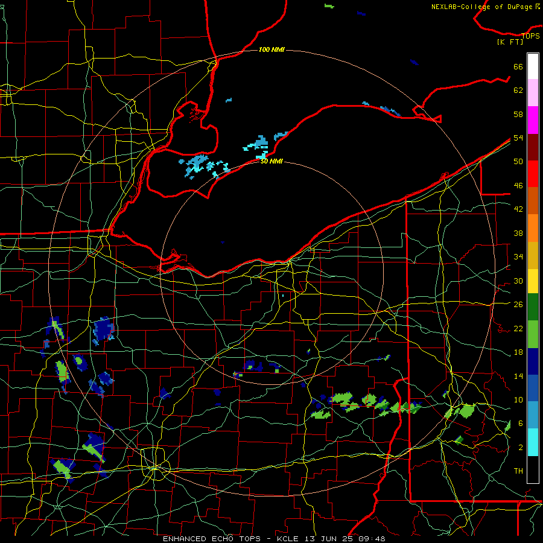The height and width of the screenshot is (543, 543).
Task: Select the bright red legend swatch
Action: [x=533, y=174]
